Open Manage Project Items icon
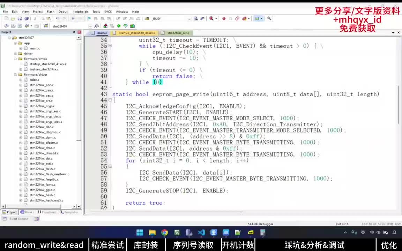Image resolution: width=402 pixels, height=251 pixels. (x=105, y=26)
